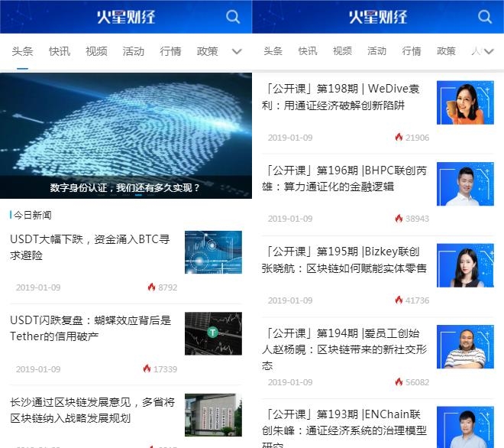
Task: Select 快讯 tab in right panel
Action: (308, 51)
